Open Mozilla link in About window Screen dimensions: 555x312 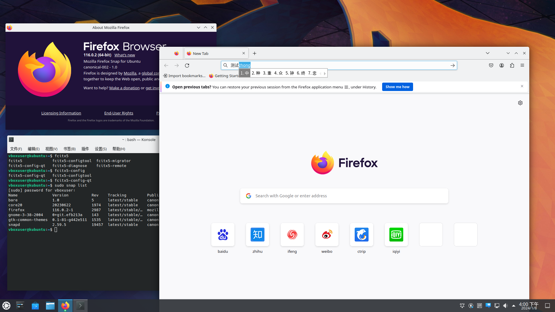tap(130, 73)
